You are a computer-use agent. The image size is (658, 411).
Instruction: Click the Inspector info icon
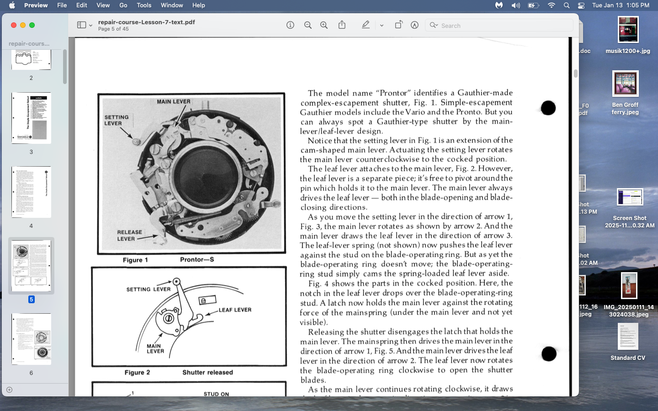(x=290, y=25)
